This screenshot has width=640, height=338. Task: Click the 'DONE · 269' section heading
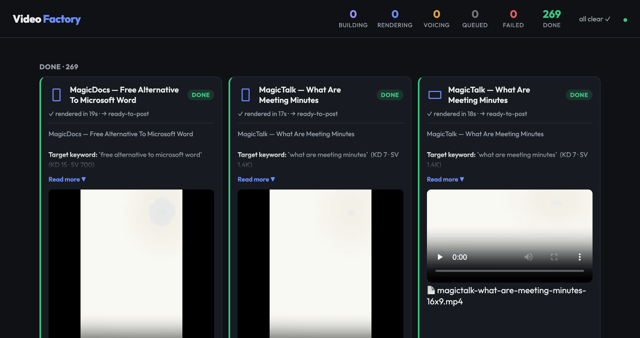click(59, 67)
